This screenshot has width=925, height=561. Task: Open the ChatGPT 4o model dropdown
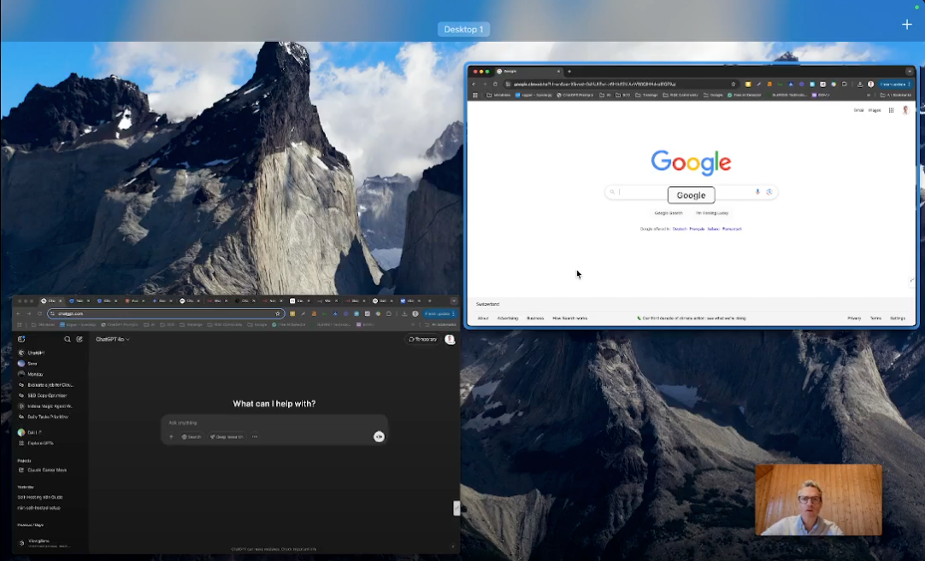click(113, 340)
